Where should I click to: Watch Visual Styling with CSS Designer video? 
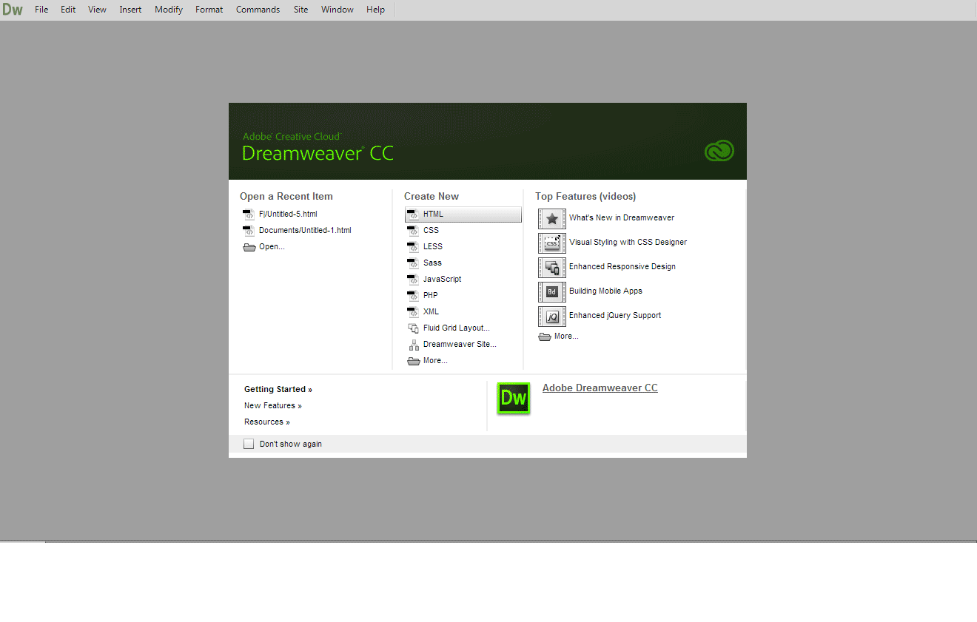point(628,243)
